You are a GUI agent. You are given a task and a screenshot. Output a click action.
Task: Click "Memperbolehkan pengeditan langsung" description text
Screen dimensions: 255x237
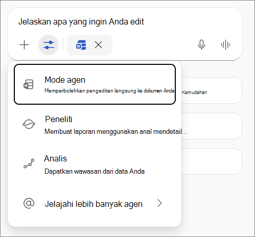(x=109, y=91)
